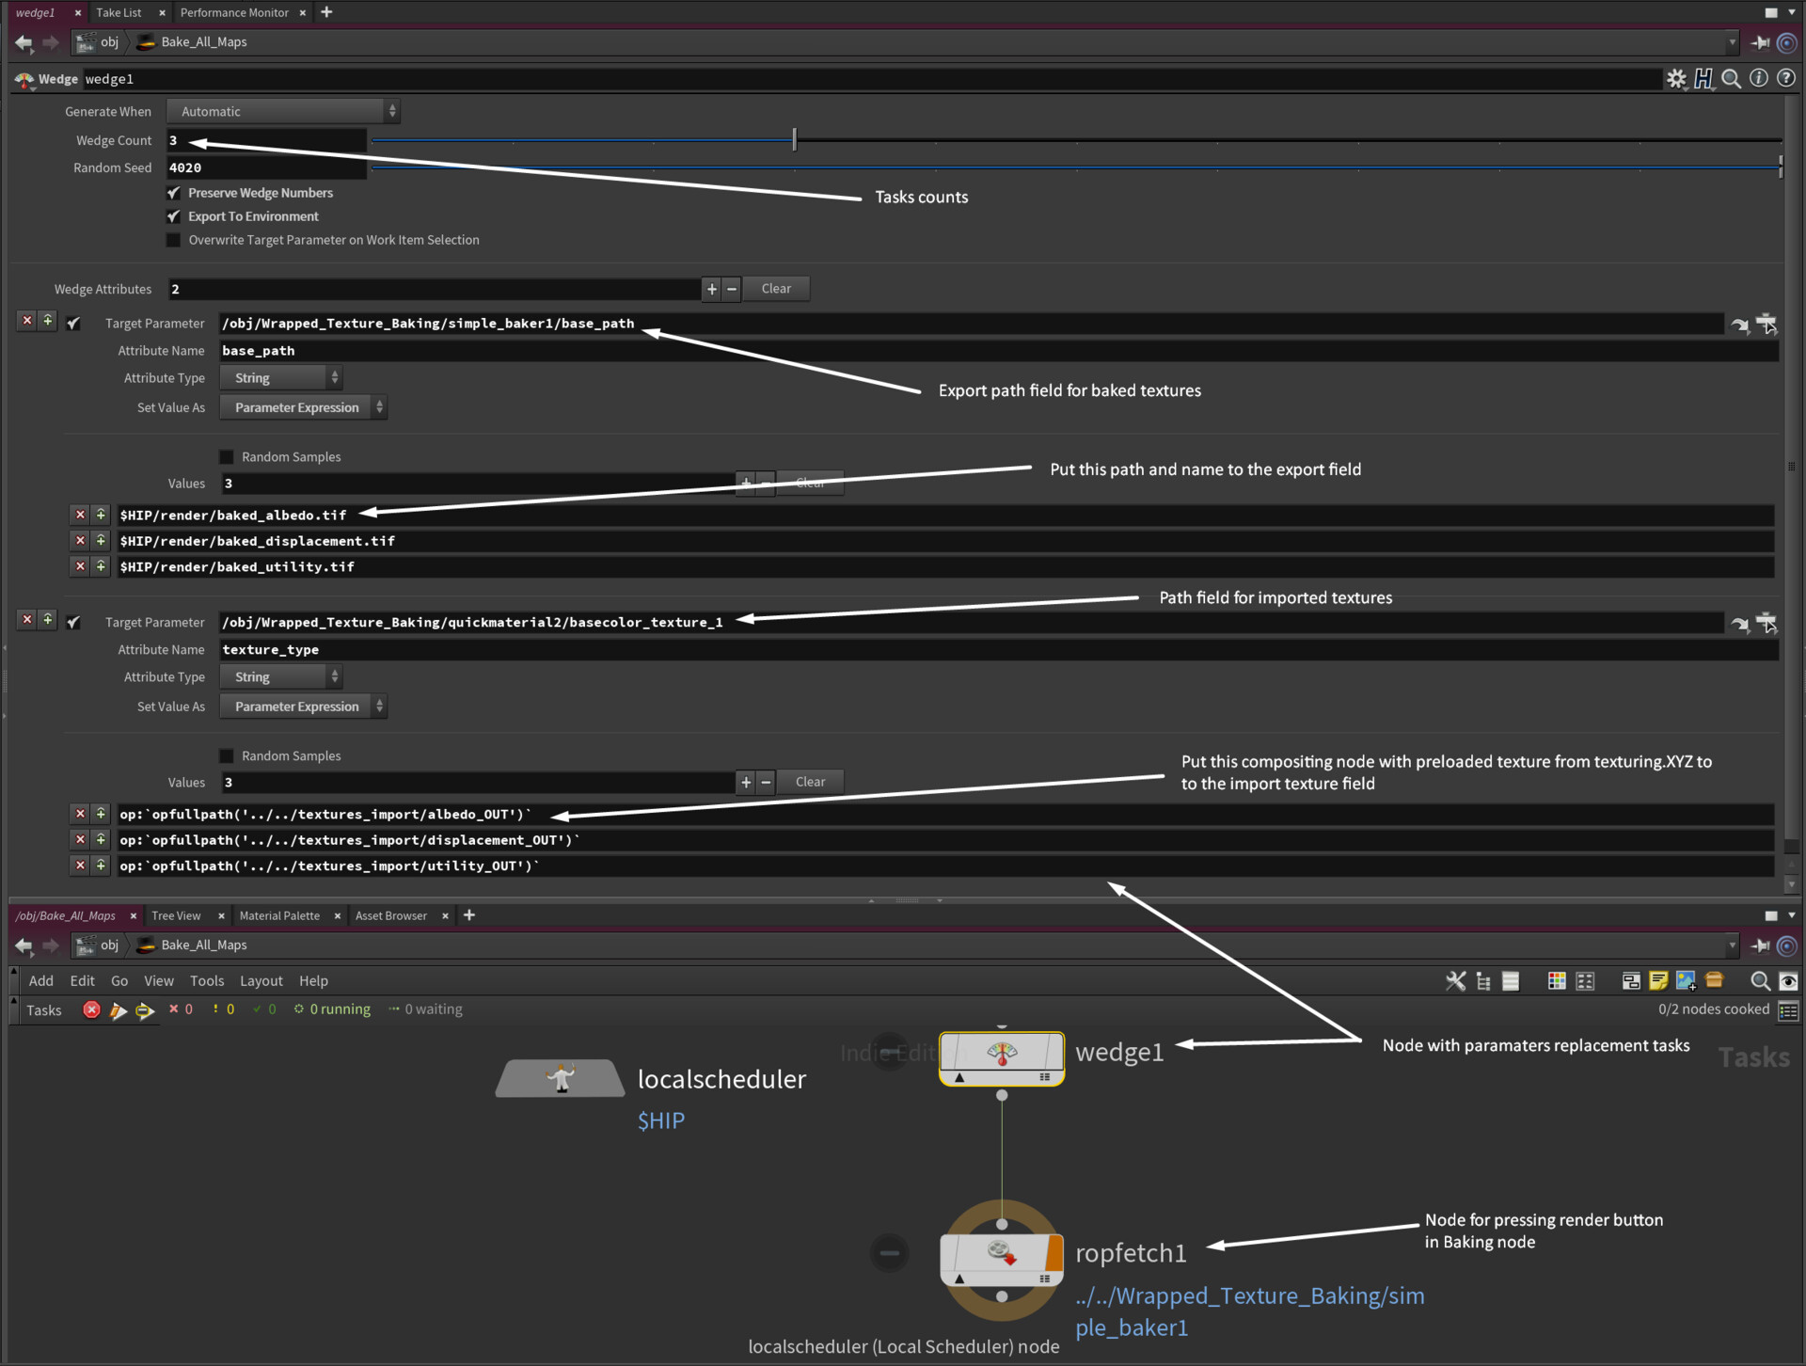Image resolution: width=1806 pixels, height=1366 pixels.
Task: Open base_path Attribute Type String dropdown
Action: tap(281, 378)
